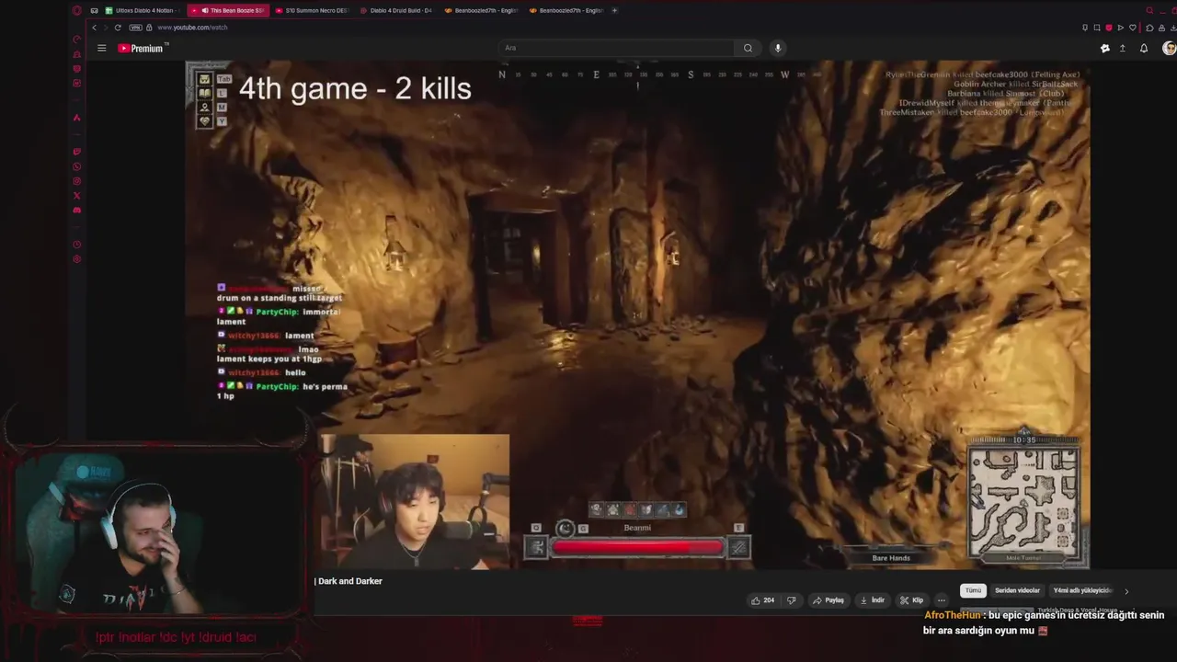Screen dimensions: 1177x662
Task: Switch to 'S10 Summon Necro' tab
Action: click(312, 10)
